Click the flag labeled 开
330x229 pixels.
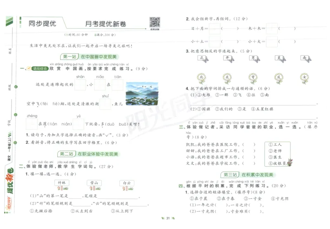229,59
